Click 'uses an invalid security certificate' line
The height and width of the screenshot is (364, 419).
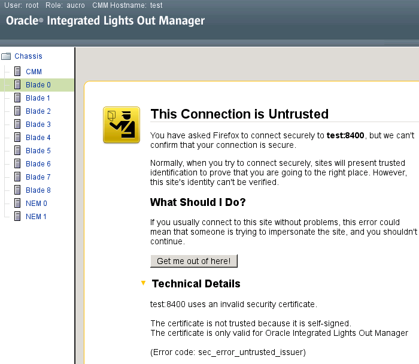point(233,304)
